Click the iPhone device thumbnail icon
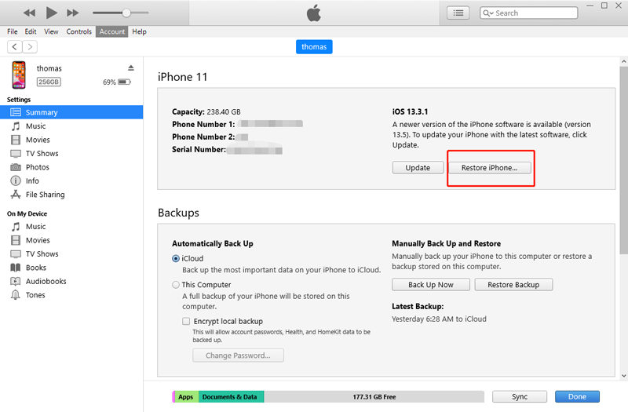This screenshot has width=628, height=412. click(x=19, y=75)
